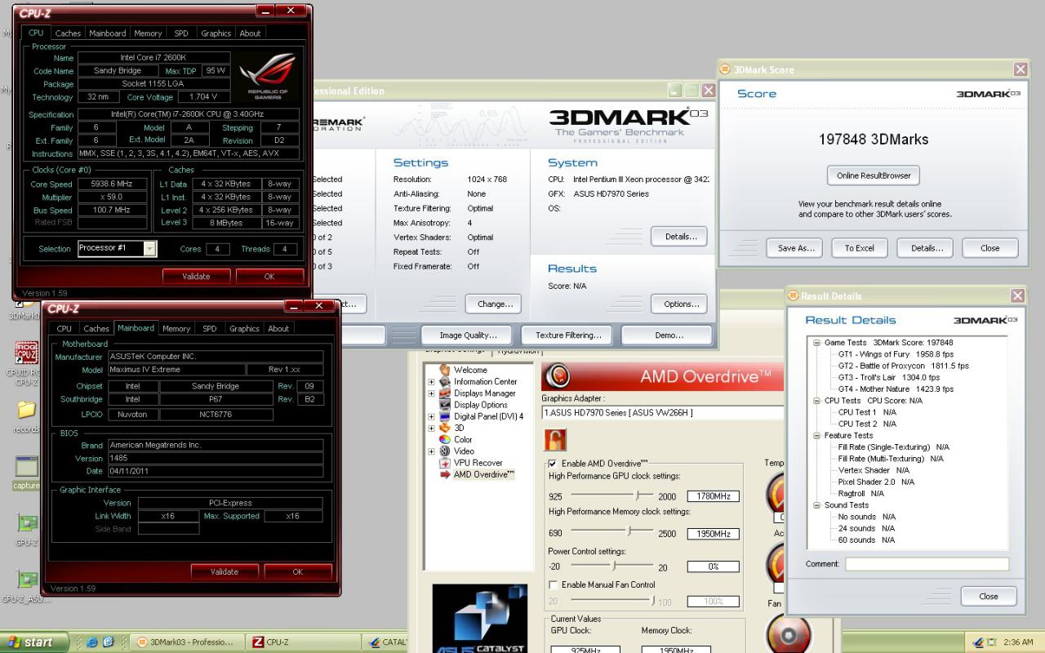Screen dimensions: 1045x653
Task: Click Validate in the upper CPU-Z window
Action: [196, 277]
